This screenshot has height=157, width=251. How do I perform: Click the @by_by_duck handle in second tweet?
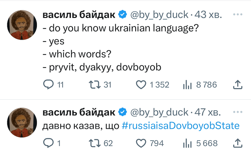159,113
